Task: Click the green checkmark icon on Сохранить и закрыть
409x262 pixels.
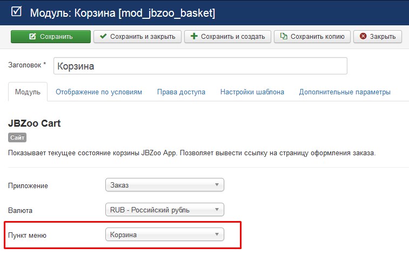Action: 103,37
